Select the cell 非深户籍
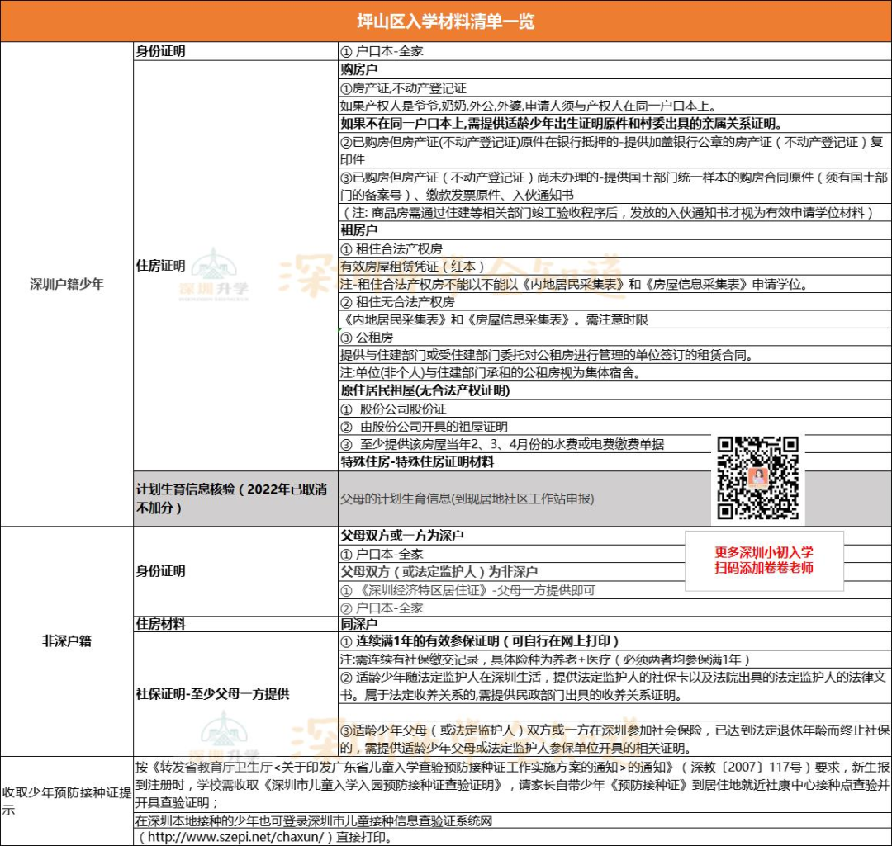 67,640
